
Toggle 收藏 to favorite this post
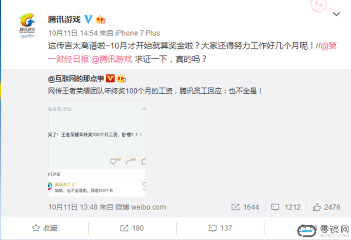pyautogui.click(x=45, y=228)
